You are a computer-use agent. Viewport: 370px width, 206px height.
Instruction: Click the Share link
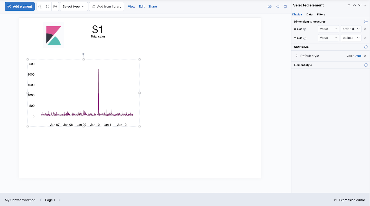152,6
